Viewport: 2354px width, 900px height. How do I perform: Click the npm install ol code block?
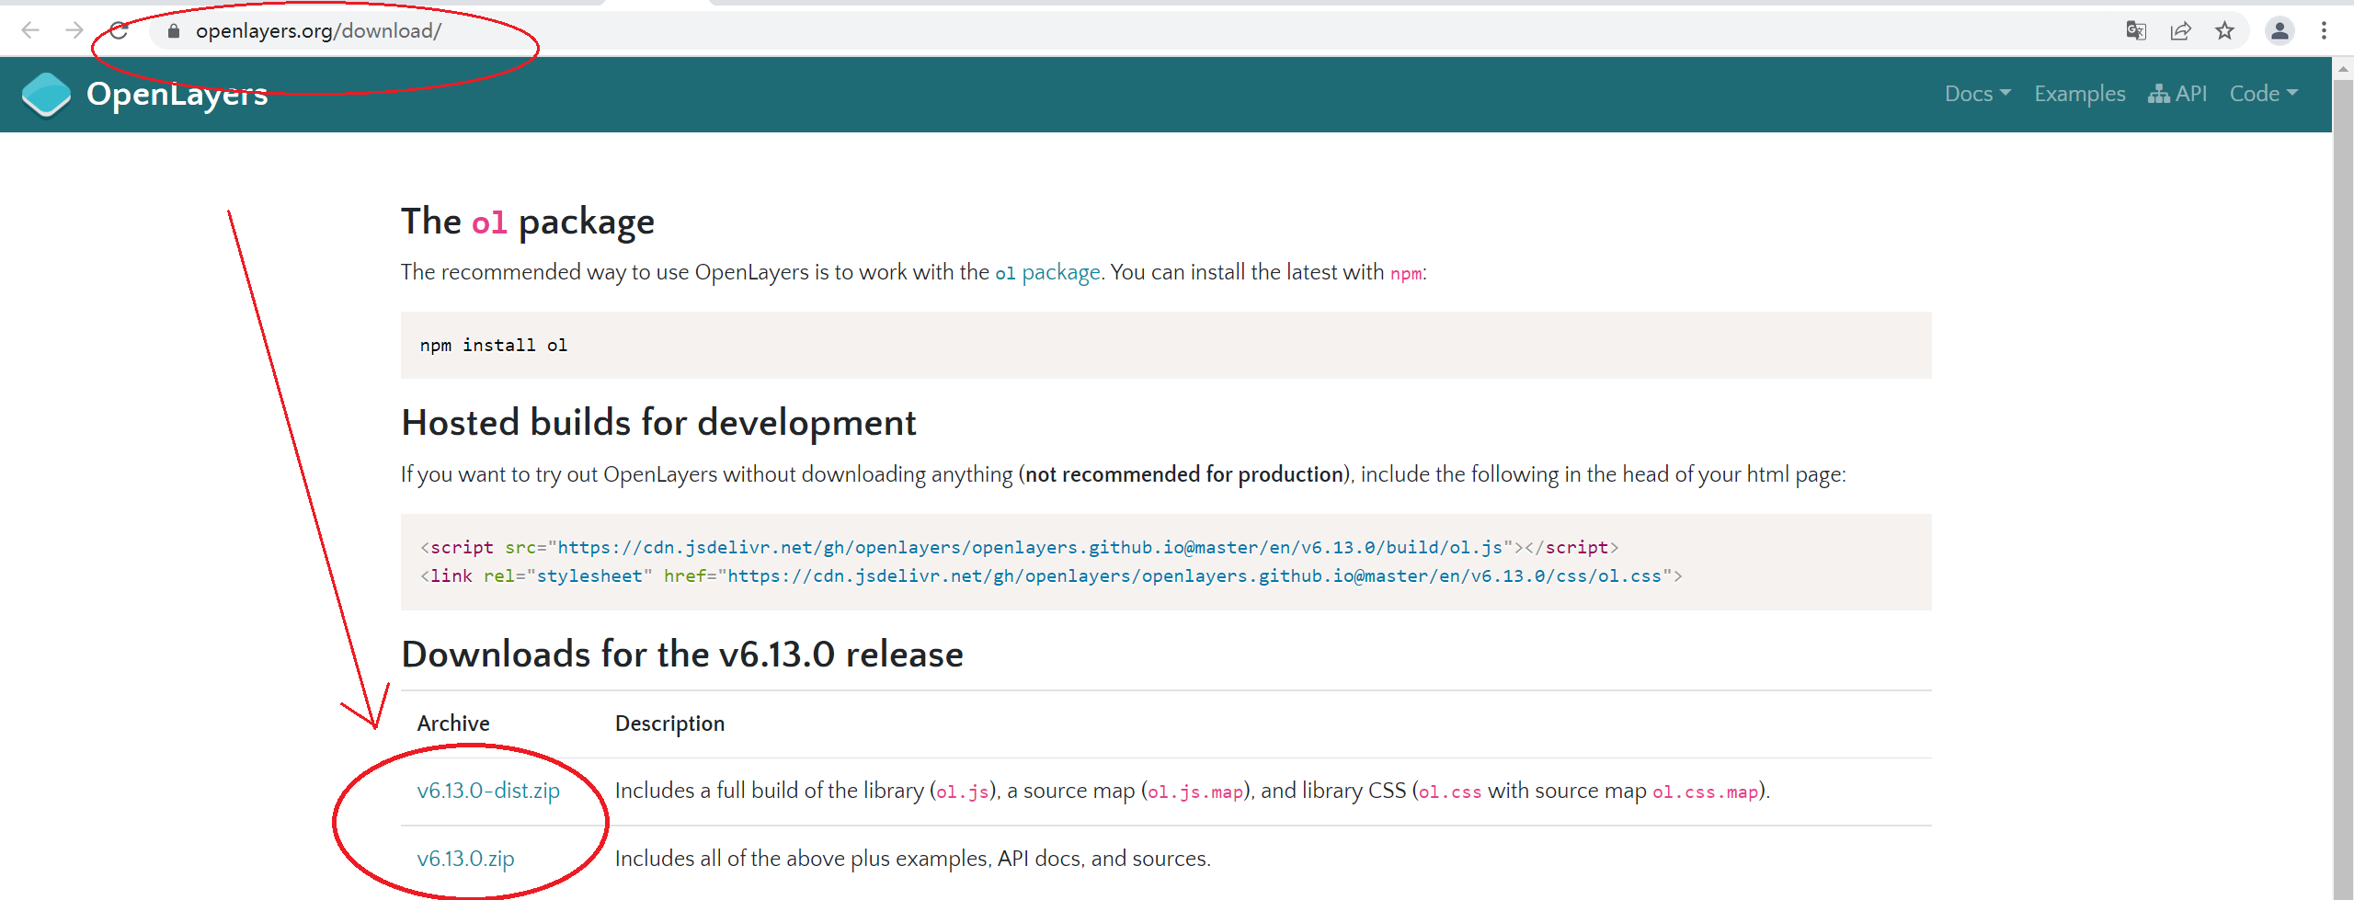click(x=1166, y=345)
